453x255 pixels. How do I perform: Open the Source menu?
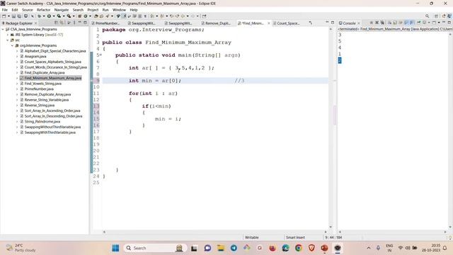coord(27,10)
